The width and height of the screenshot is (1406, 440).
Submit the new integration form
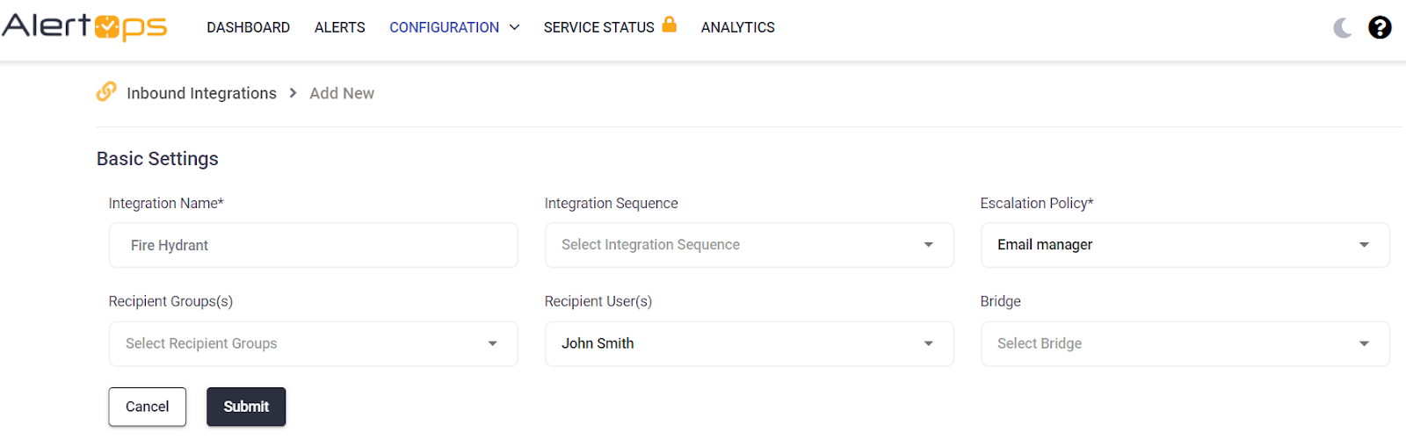[246, 407]
